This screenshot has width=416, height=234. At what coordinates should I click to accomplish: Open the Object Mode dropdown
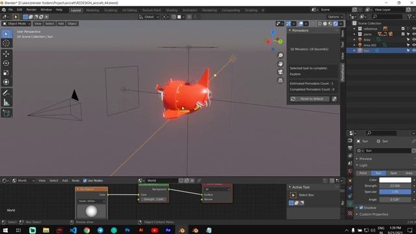(16, 23)
